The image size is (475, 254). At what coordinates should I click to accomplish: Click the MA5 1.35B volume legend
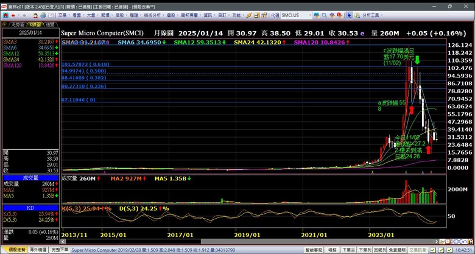coord(171,179)
